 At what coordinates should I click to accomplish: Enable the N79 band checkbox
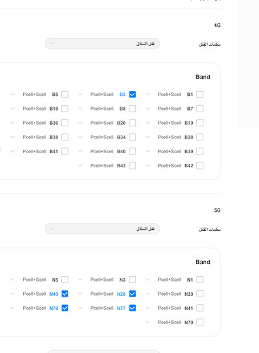pos(200,322)
